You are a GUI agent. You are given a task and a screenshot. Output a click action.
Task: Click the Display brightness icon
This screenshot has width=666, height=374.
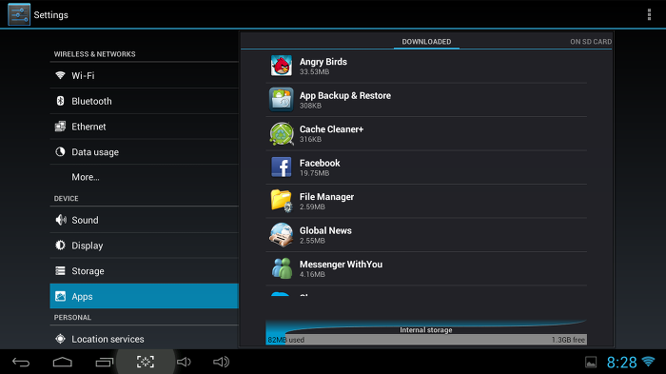pyautogui.click(x=60, y=246)
